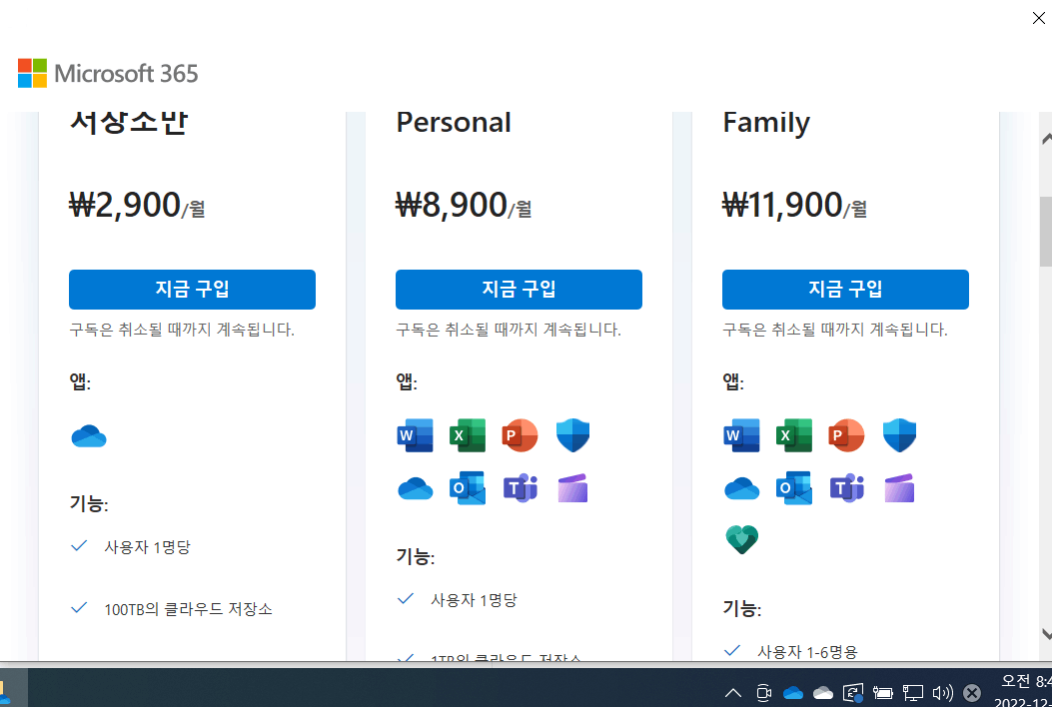Viewport: 1052px width, 707px height.
Task: Buy the Personal plan with 지금 구입
Action: click(519, 290)
